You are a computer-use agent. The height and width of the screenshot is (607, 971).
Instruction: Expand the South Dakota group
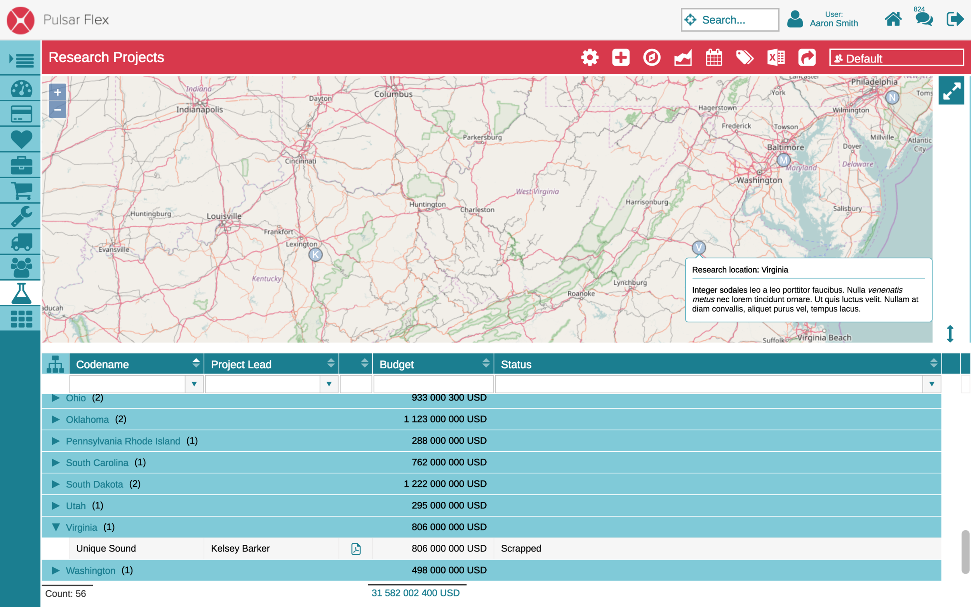tap(56, 484)
